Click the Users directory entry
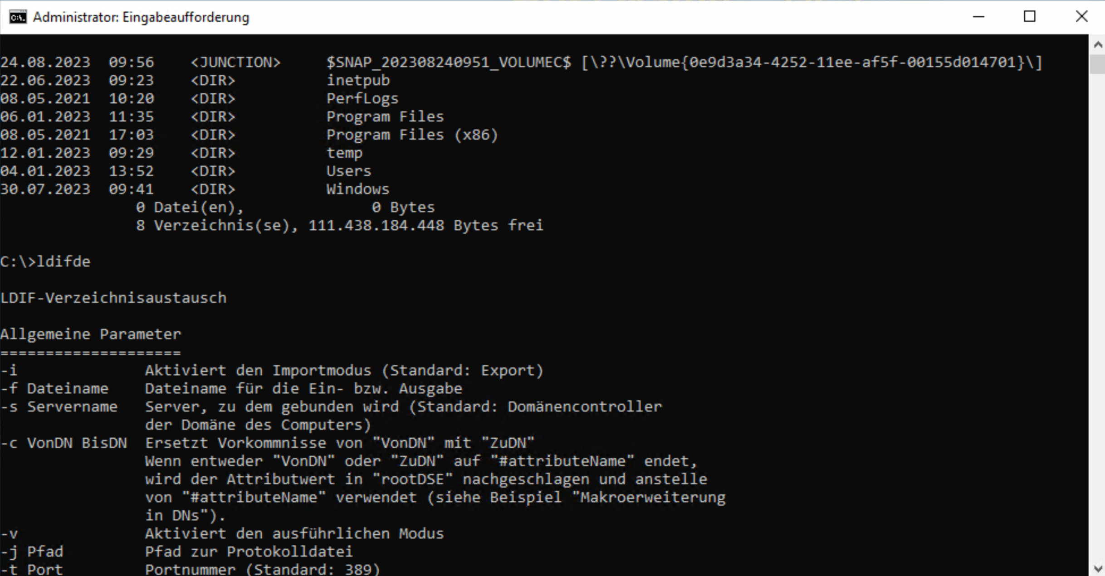 click(x=348, y=171)
